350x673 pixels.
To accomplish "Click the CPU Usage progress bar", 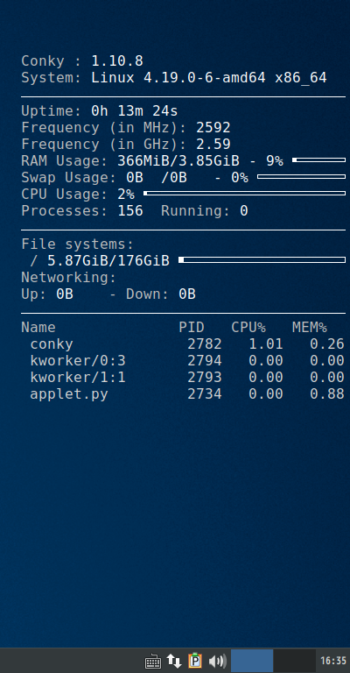I will point(244,193).
